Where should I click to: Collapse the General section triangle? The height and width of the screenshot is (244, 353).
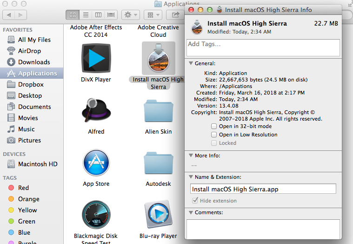(190, 63)
